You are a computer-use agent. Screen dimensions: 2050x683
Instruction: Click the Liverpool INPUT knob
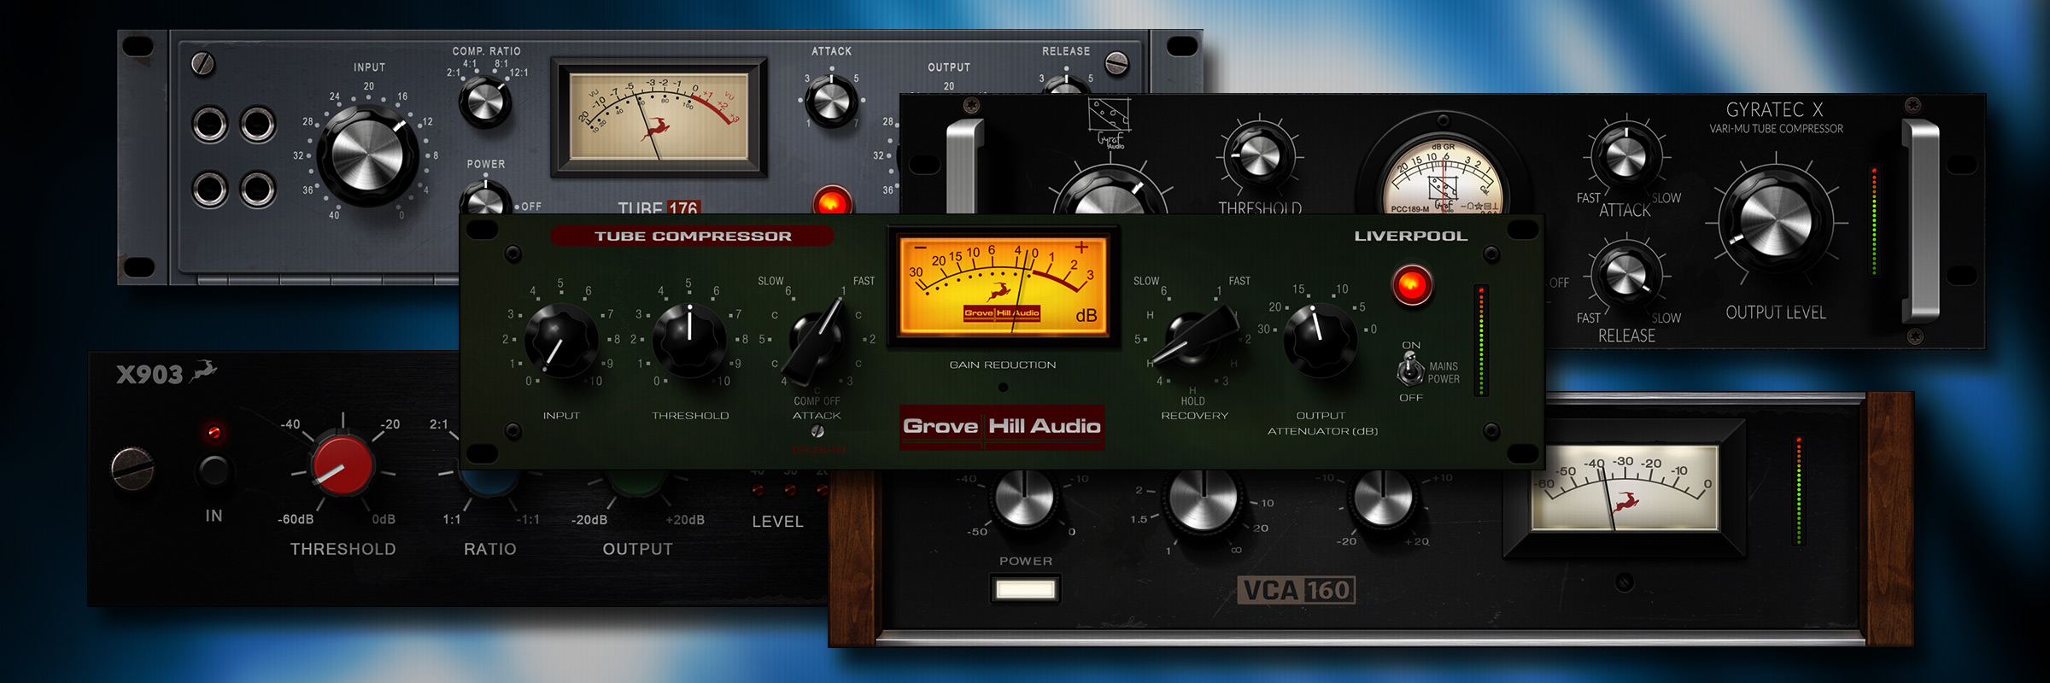(560, 340)
